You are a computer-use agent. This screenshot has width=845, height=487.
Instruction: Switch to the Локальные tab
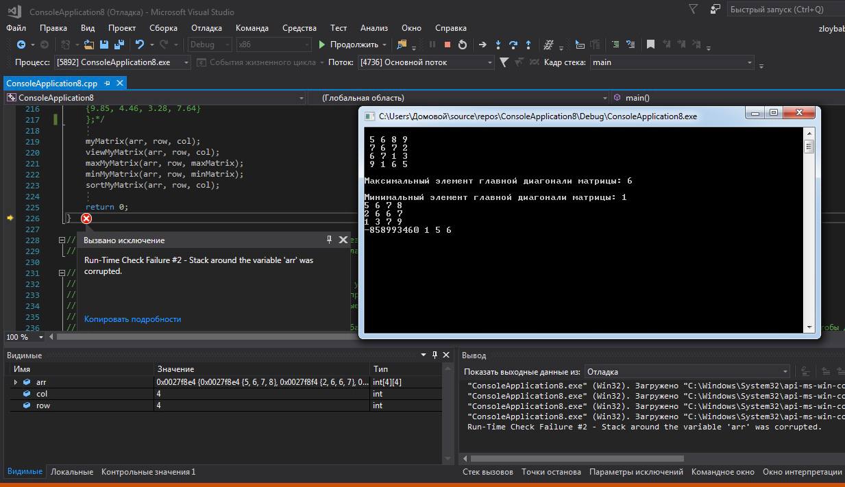[72, 472]
